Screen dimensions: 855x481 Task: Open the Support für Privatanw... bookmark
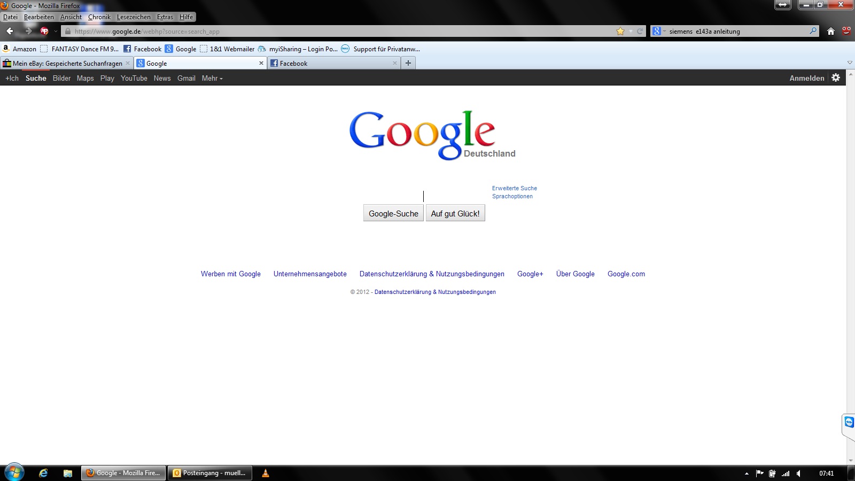pyautogui.click(x=380, y=49)
